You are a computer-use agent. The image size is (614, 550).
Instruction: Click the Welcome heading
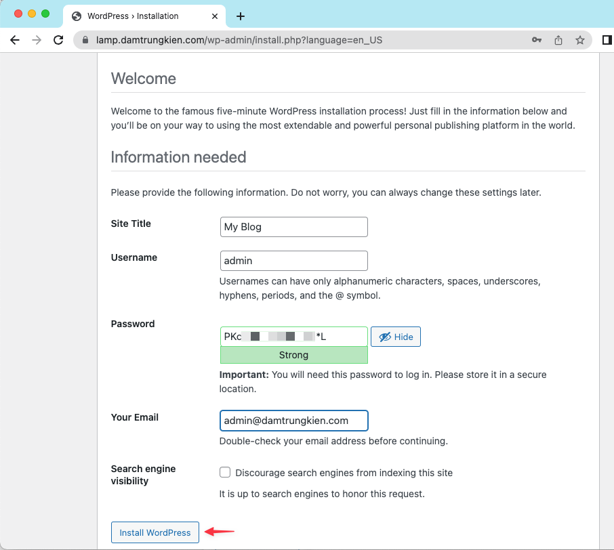tap(143, 79)
